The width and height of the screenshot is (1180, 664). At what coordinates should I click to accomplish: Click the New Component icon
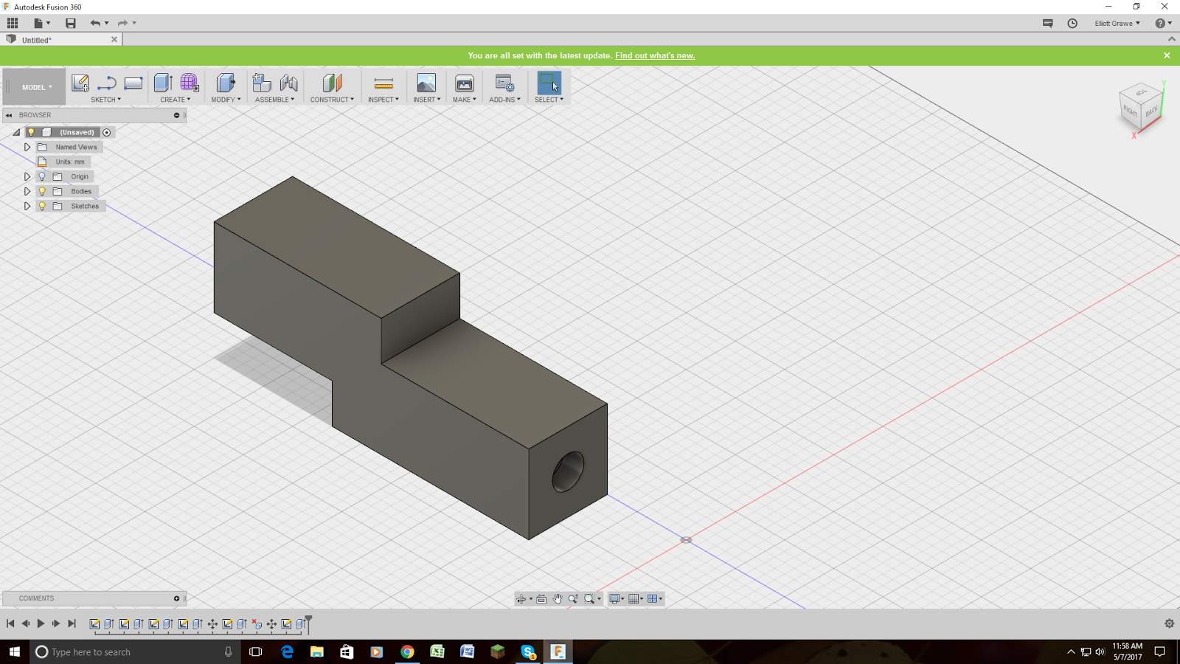point(262,83)
